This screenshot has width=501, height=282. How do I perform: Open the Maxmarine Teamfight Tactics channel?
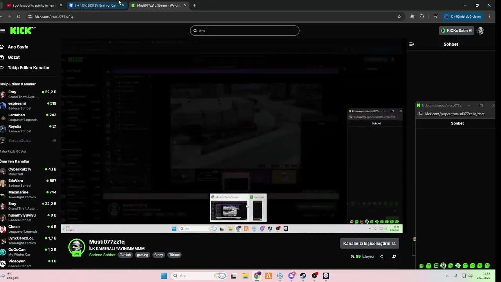pyautogui.click(x=29, y=195)
